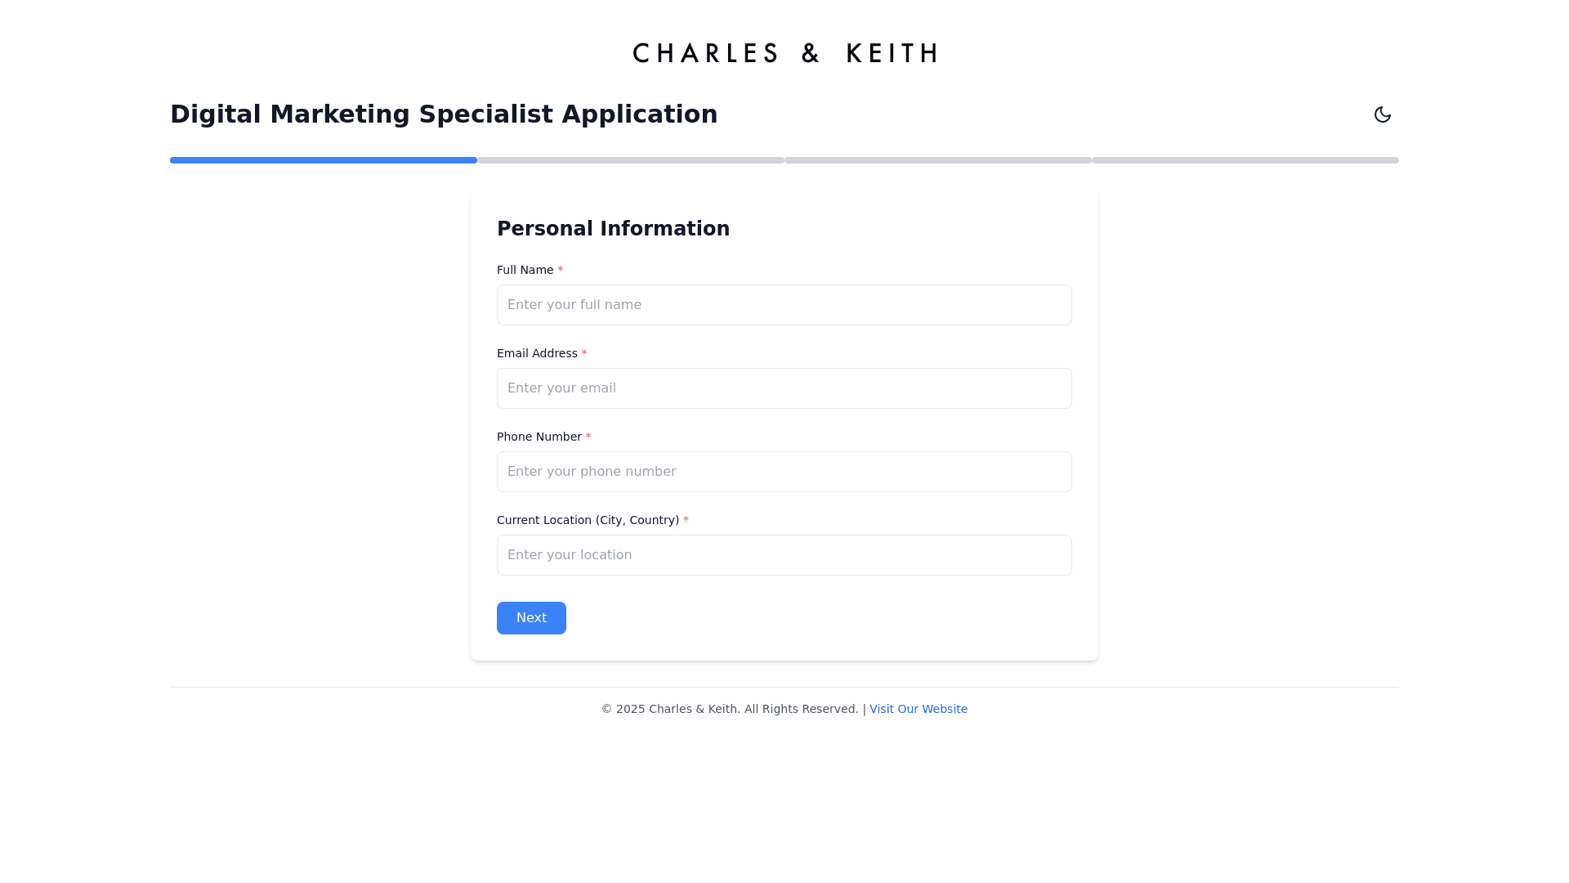Image resolution: width=1569 pixels, height=883 pixels.
Task: Select the phone number text box
Action: click(x=784, y=472)
